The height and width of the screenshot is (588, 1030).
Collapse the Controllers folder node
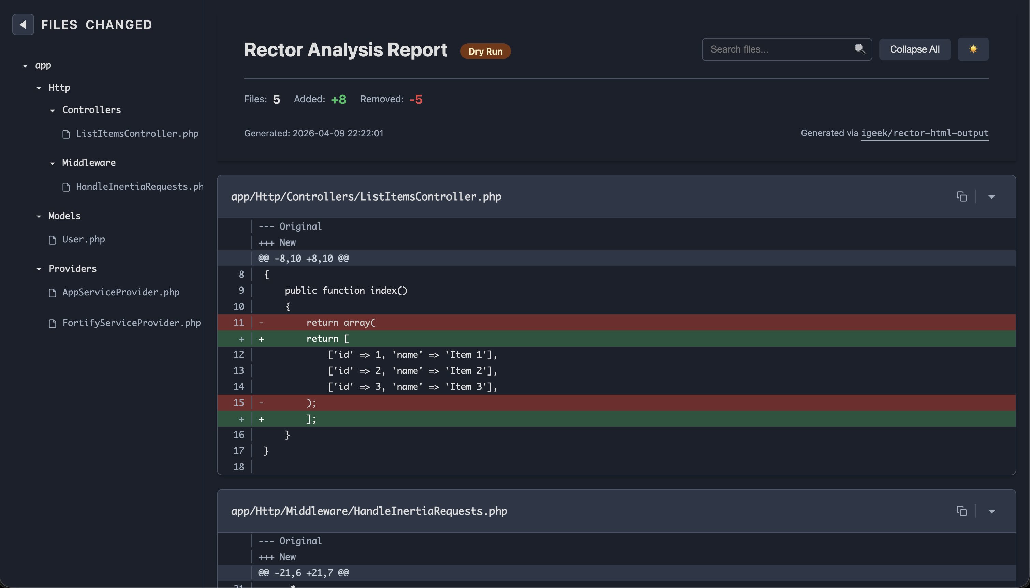[x=53, y=110]
